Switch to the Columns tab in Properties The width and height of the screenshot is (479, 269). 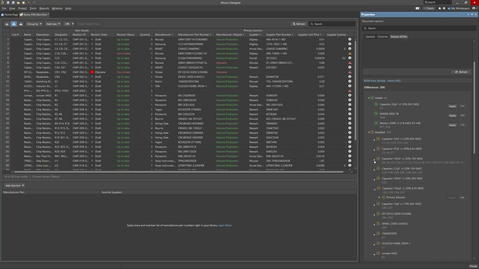point(382,37)
